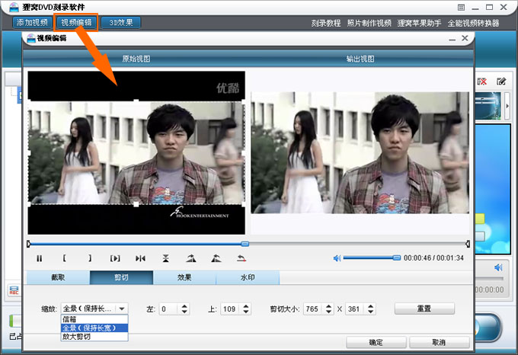518x355 pixels.
Task: Undo rotation with the reset arrow icon
Action: click(241, 258)
